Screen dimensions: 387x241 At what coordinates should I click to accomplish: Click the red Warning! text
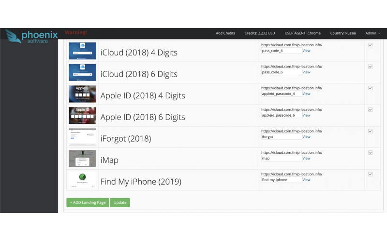76,32
